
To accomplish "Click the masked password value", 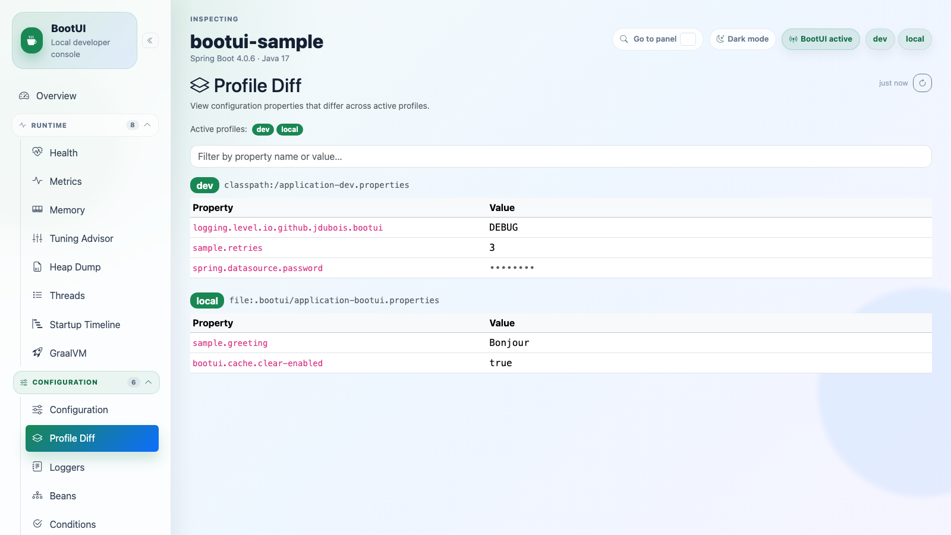I will (x=512, y=267).
